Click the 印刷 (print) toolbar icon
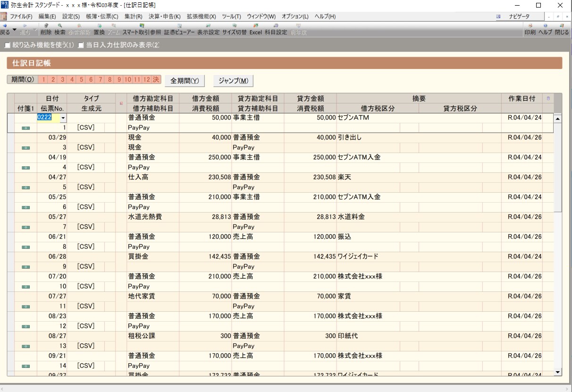This screenshot has width=572, height=392. [530, 29]
